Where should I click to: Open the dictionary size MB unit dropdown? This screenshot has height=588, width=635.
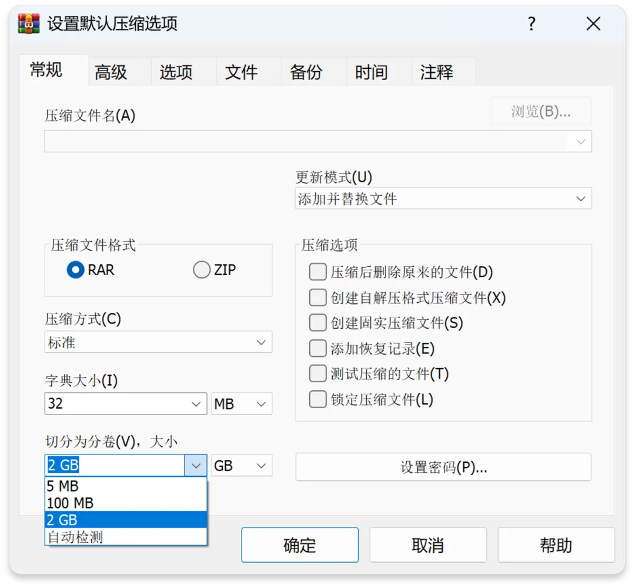(242, 404)
